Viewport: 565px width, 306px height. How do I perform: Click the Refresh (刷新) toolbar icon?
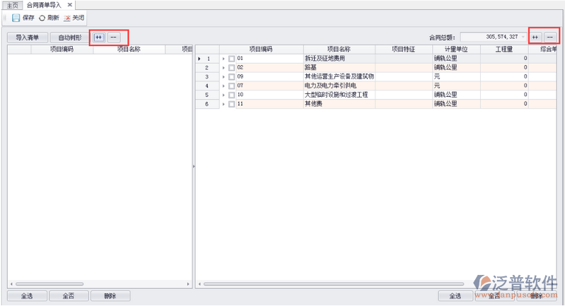point(42,17)
